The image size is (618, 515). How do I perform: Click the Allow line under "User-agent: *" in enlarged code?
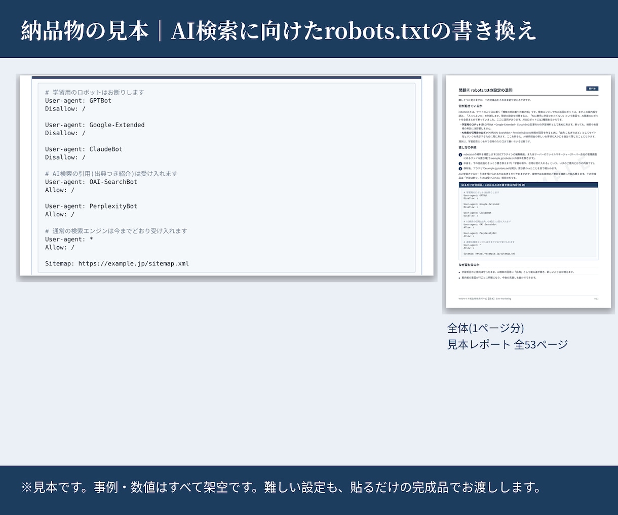click(60, 247)
